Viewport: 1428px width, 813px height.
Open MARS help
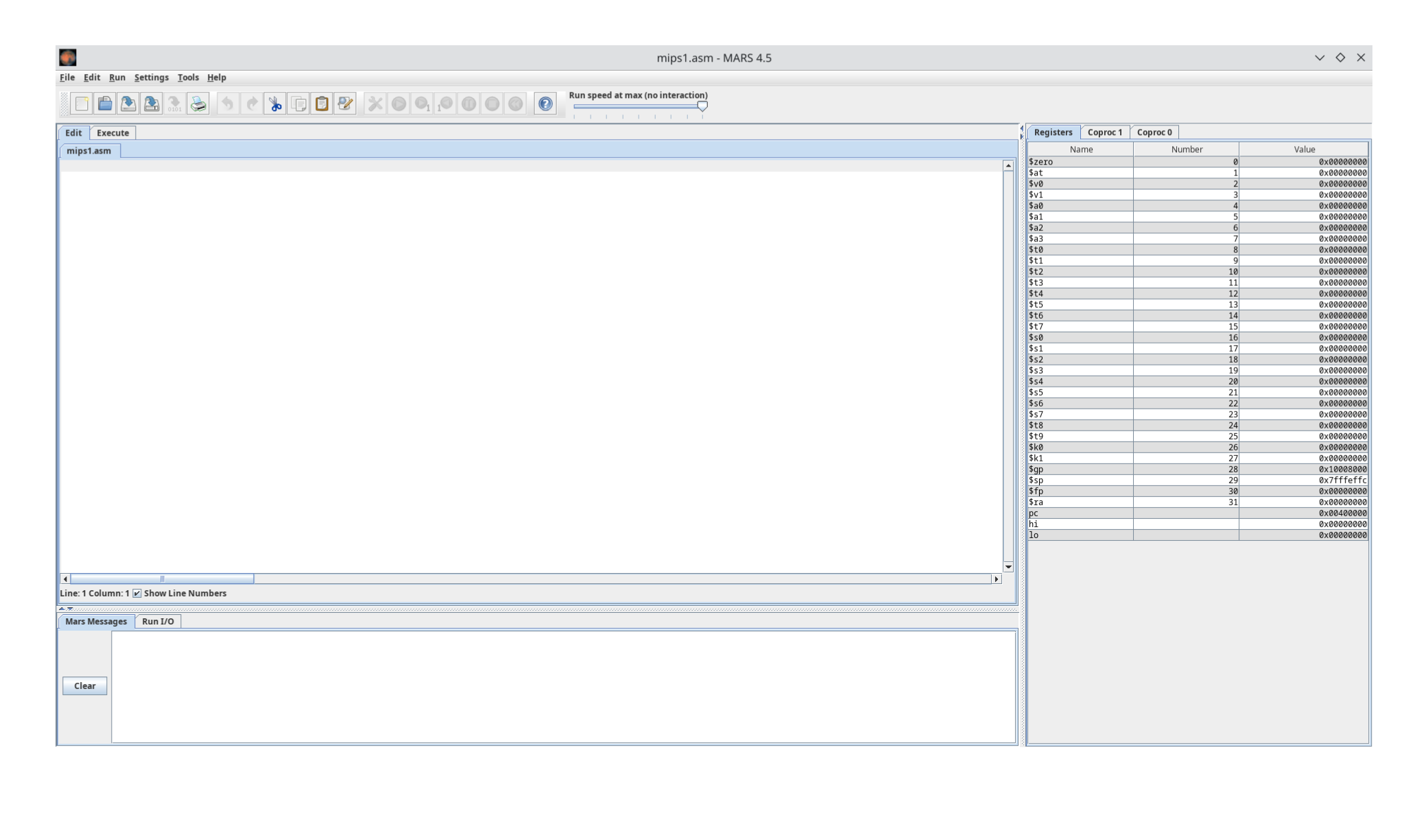pyautogui.click(x=545, y=104)
